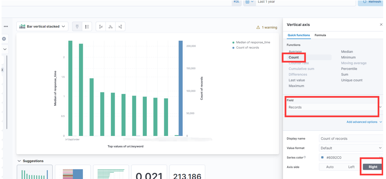The width and height of the screenshot is (386, 179).
Task: Set Axis side to Left
Action: click(351, 167)
